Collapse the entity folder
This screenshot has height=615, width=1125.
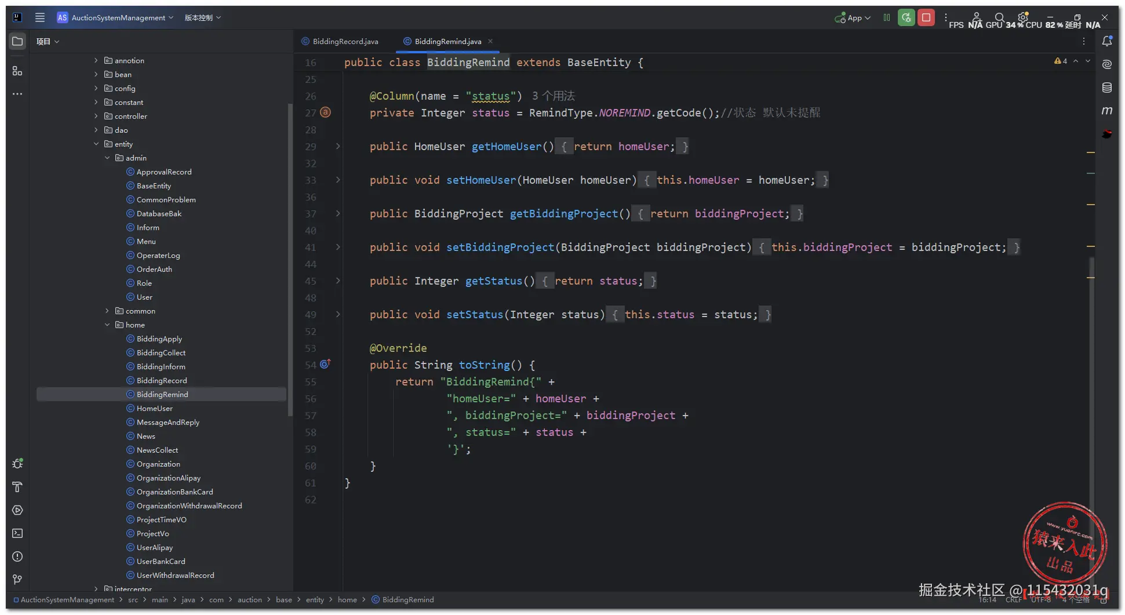click(96, 144)
